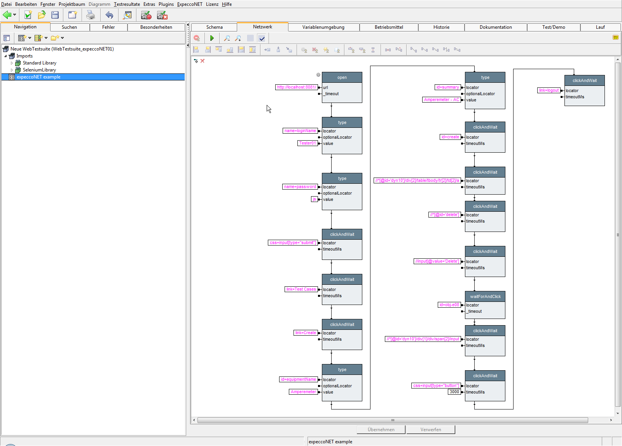The height and width of the screenshot is (446, 622).
Task: Toggle the checked snap-to-grid button
Action: click(x=262, y=38)
